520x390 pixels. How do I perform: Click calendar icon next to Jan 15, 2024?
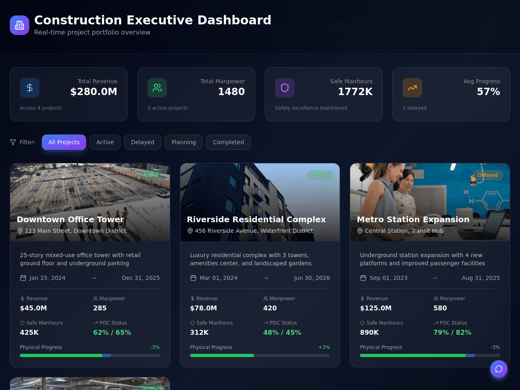[x=23, y=278]
